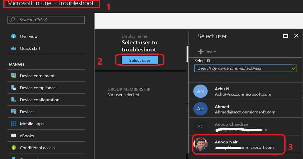Click the Select user blade title
This screenshot has width=303, height=159.
click(x=212, y=36)
